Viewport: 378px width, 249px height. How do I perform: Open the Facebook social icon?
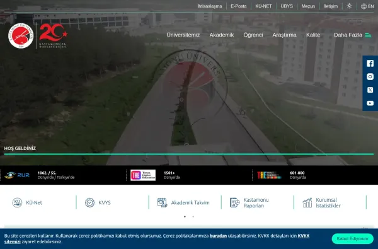370,64
